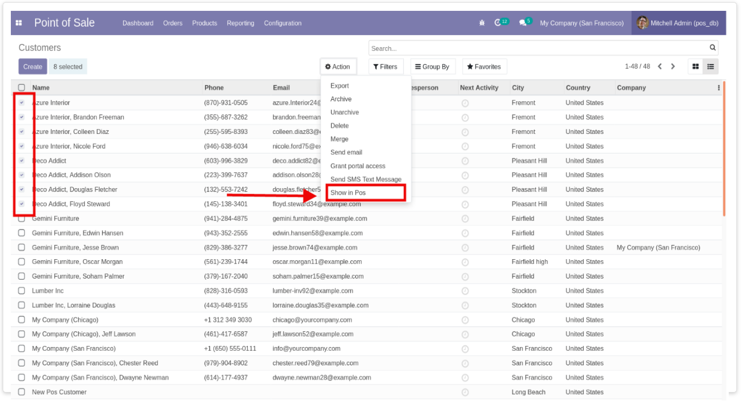Switch to kanban view icon
Screen dimensions: 745x405
pyautogui.click(x=696, y=67)
